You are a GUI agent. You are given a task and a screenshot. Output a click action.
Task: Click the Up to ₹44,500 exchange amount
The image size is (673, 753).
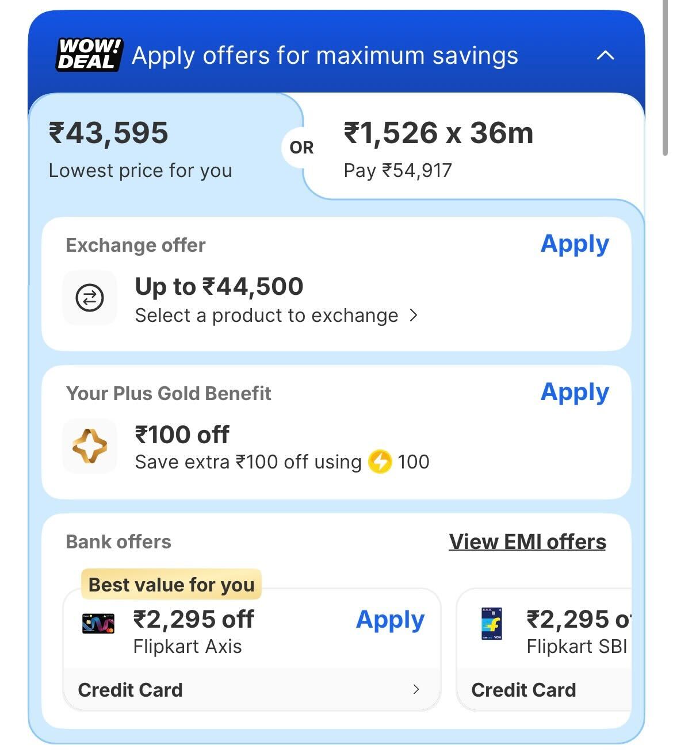(219, 286)
